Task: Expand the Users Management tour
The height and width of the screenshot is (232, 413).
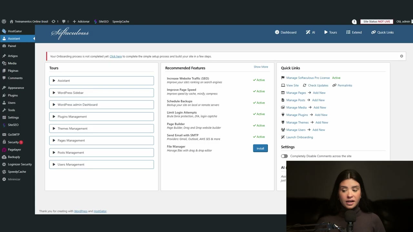Action: tap(102, 165)
